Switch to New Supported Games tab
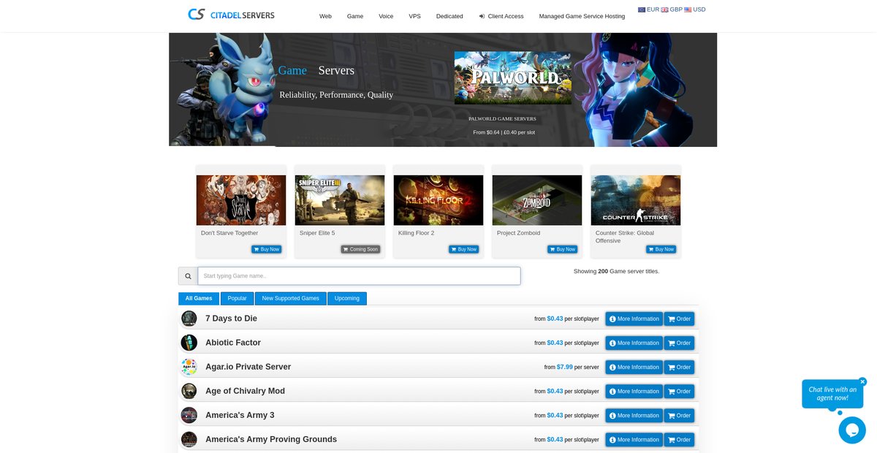Image resolution: width=877 pixels, height=453 pixels. [x=291, y=298]
